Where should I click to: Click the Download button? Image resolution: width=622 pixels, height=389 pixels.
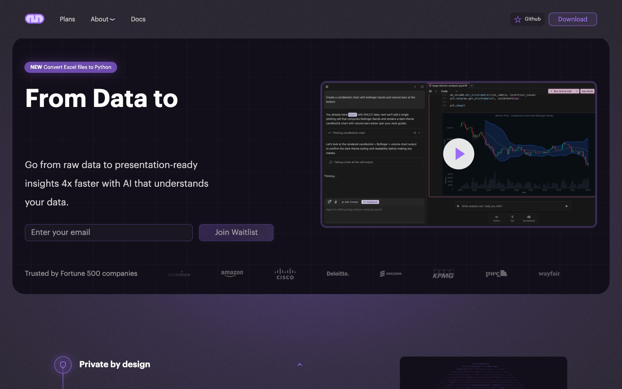tap(573, 19)
